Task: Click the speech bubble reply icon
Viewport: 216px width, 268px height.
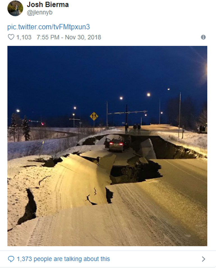Action: (11, 259)
